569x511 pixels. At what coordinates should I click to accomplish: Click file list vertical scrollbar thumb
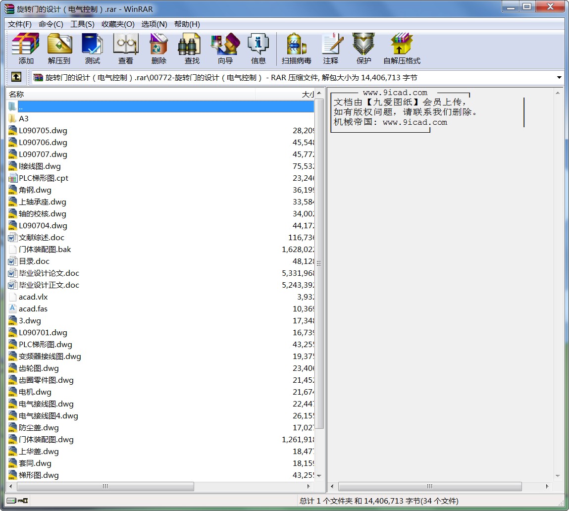[x=319, y=264]
